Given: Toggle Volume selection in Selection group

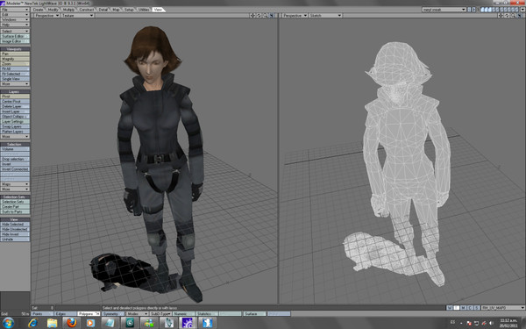Looking at the screenshot, I should [15, 149].
